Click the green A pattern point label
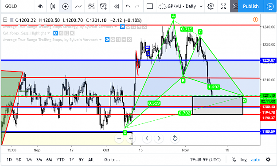Screen dimensions: 277x166 pos(173,16)
